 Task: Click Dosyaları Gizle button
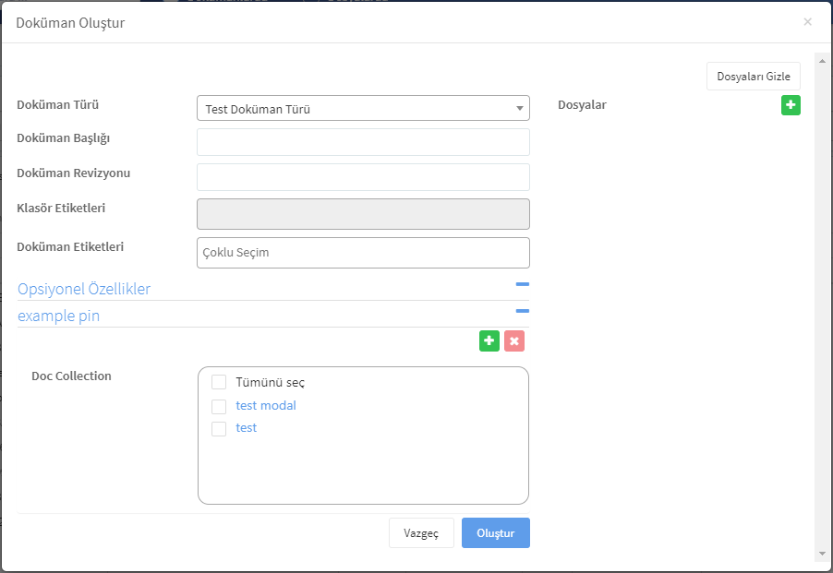754,77
